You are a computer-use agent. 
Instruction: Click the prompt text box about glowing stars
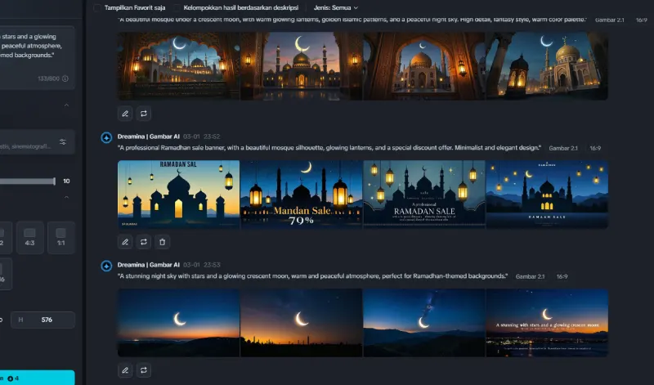pos(37,57)
